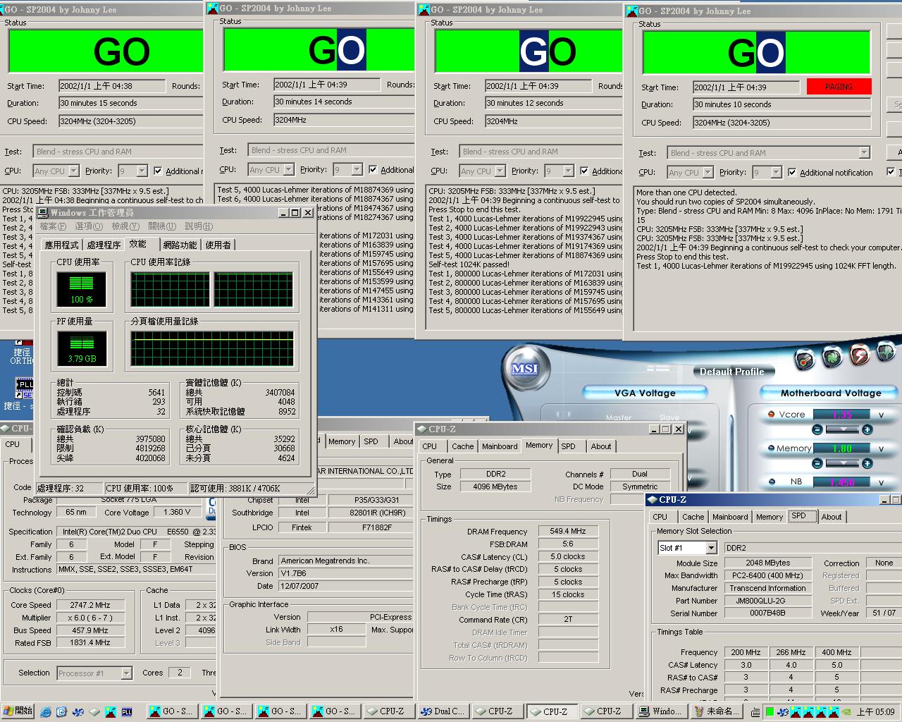Open 檔案(F) menu in Task Manager
This screenshot has height=722, width=902.
click(x=53, y=226)
